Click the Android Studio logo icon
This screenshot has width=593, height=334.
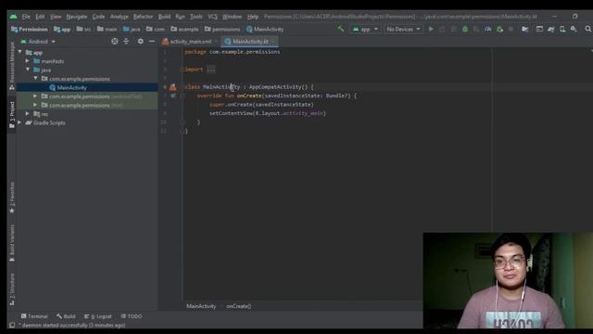(13, 17)
